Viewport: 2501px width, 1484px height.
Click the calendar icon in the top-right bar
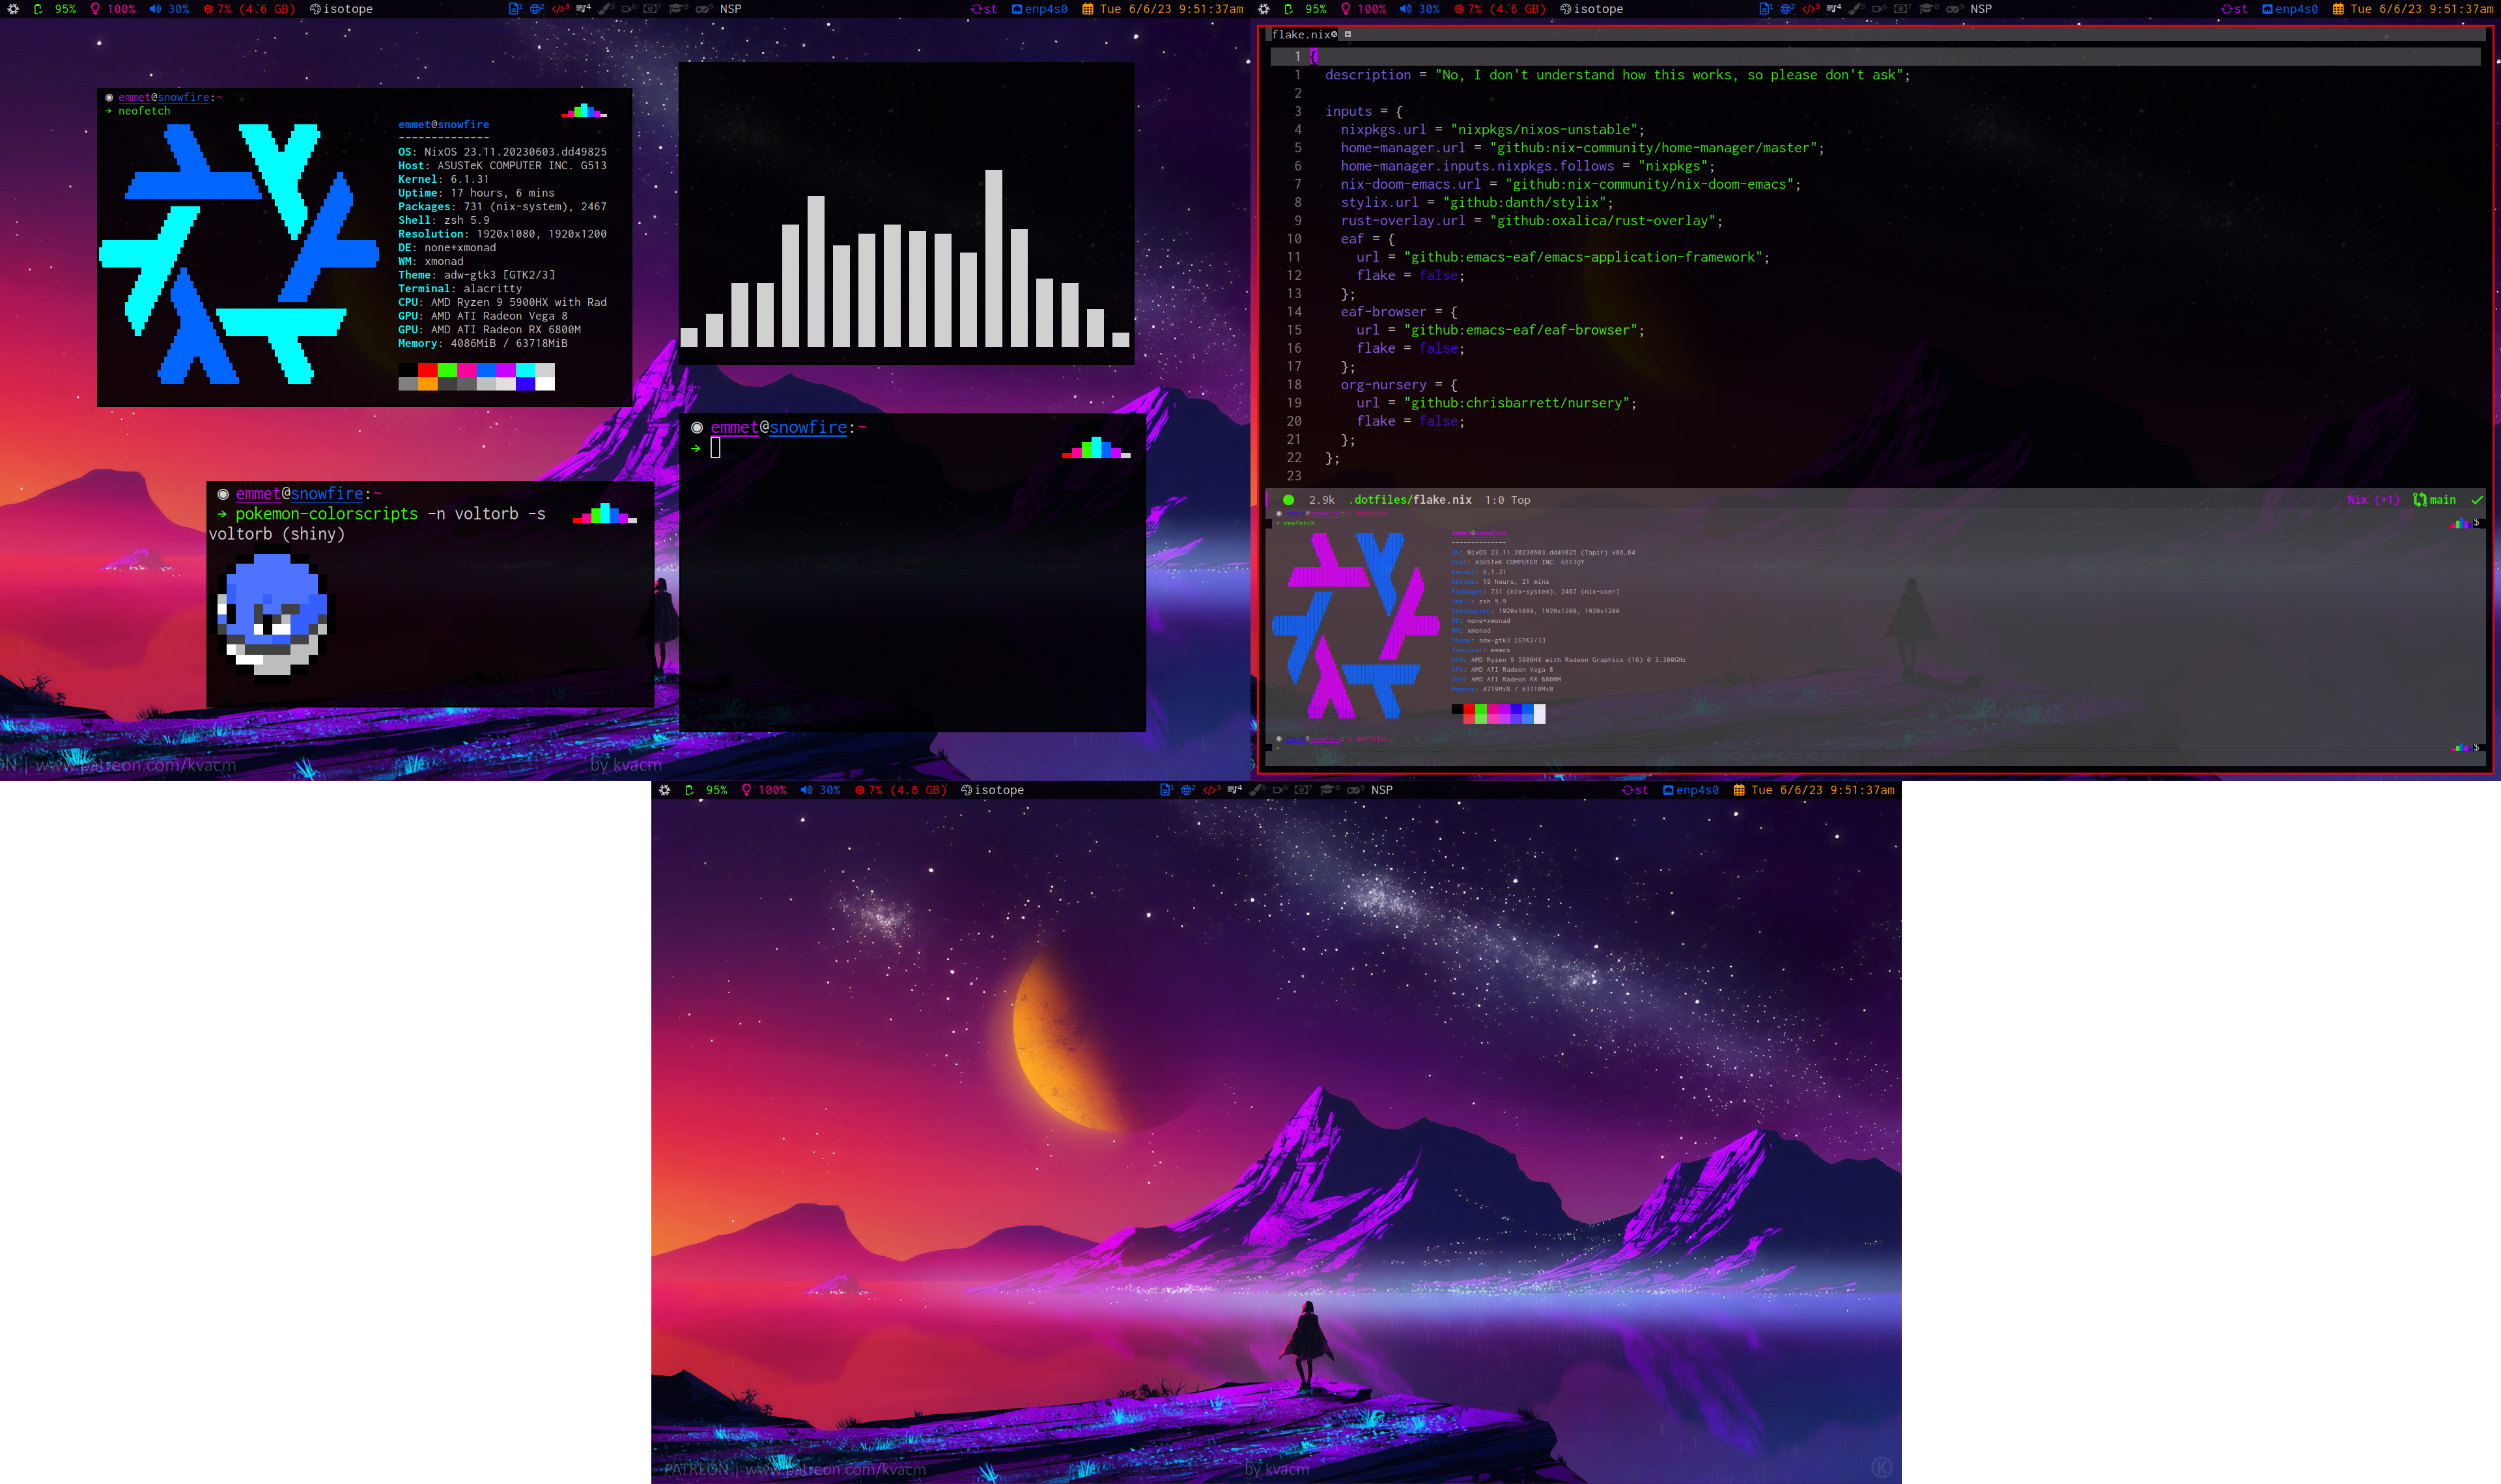click(2338, 9)
